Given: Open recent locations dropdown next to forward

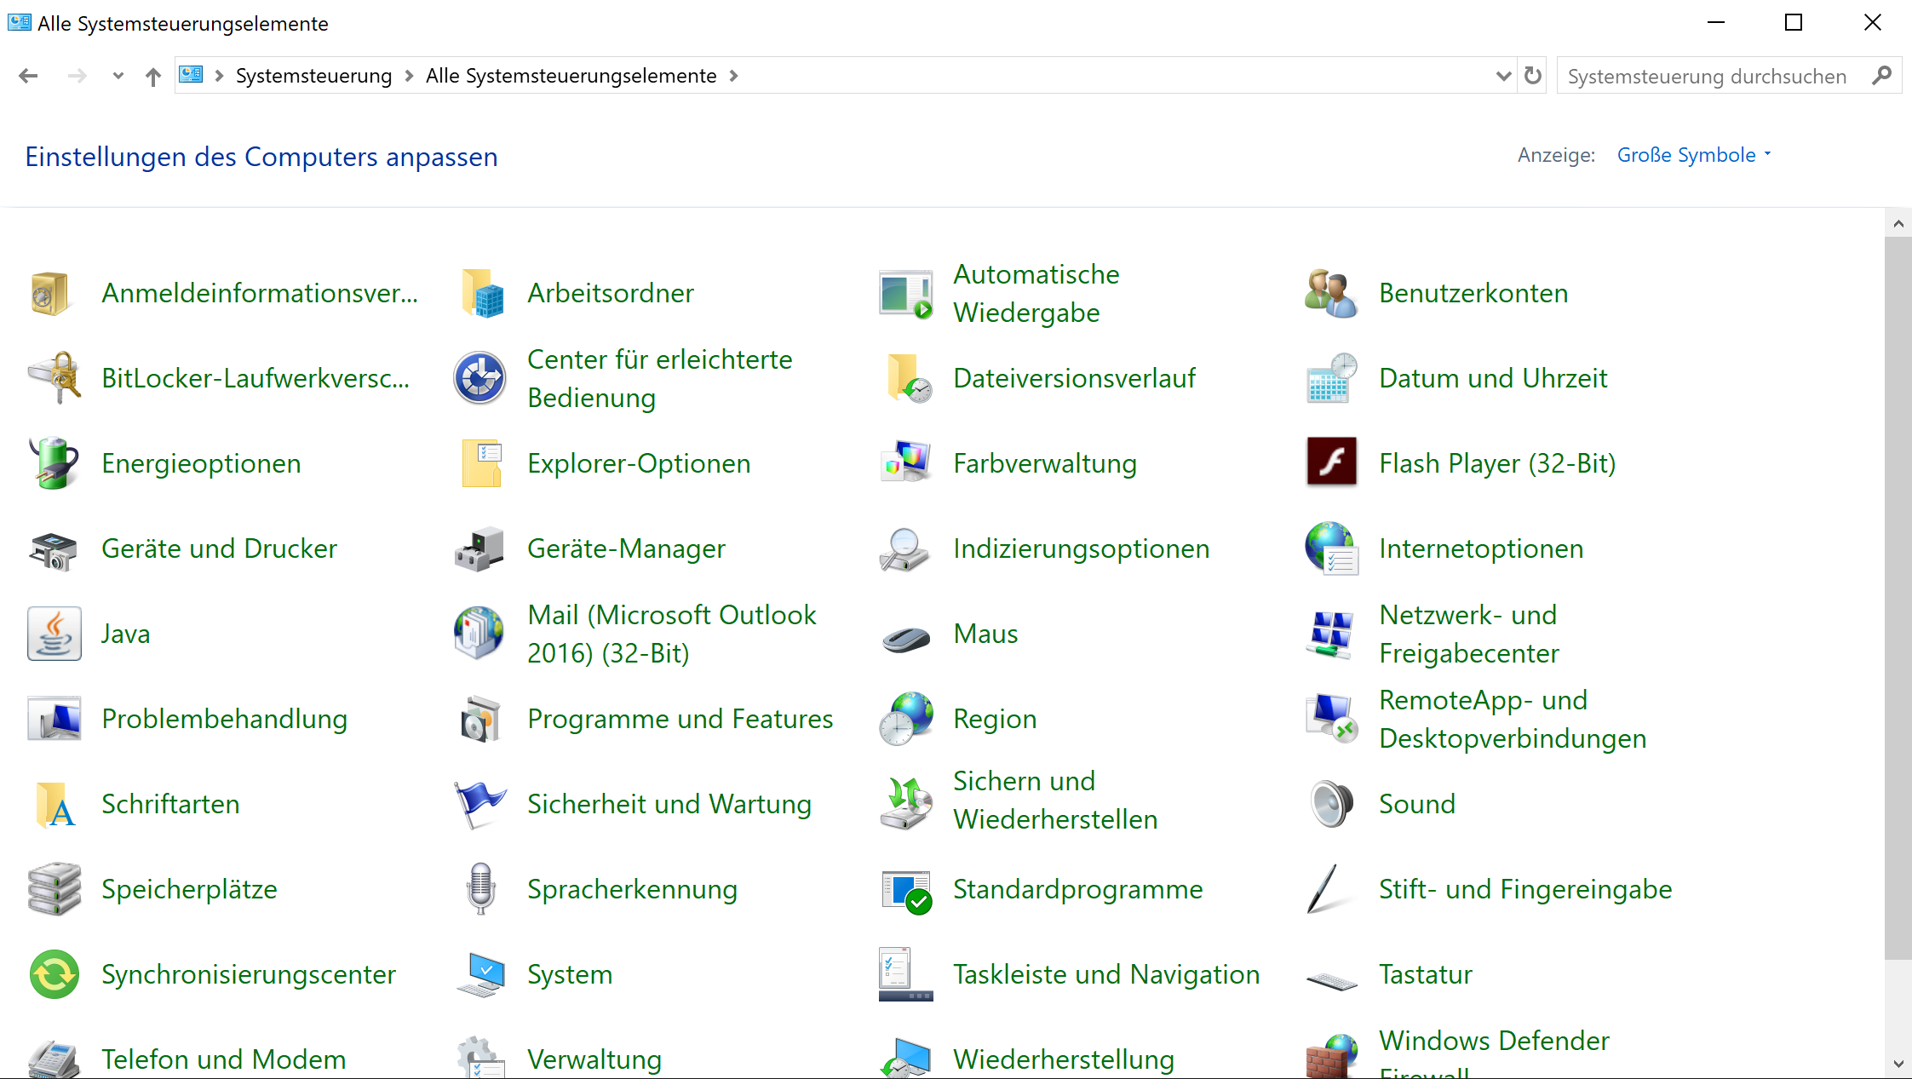Looking at the screenshot, I should [x=118, y=76].
